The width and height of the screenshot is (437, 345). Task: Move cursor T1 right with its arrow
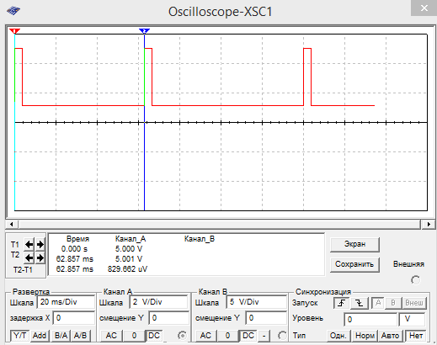(x=40, y=245)
